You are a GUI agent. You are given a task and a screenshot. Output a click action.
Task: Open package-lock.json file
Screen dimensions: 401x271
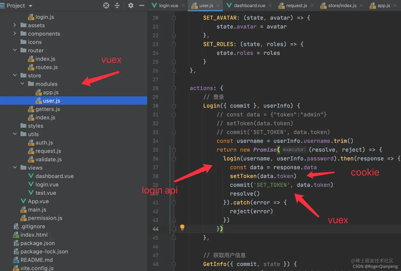point(41,252)
